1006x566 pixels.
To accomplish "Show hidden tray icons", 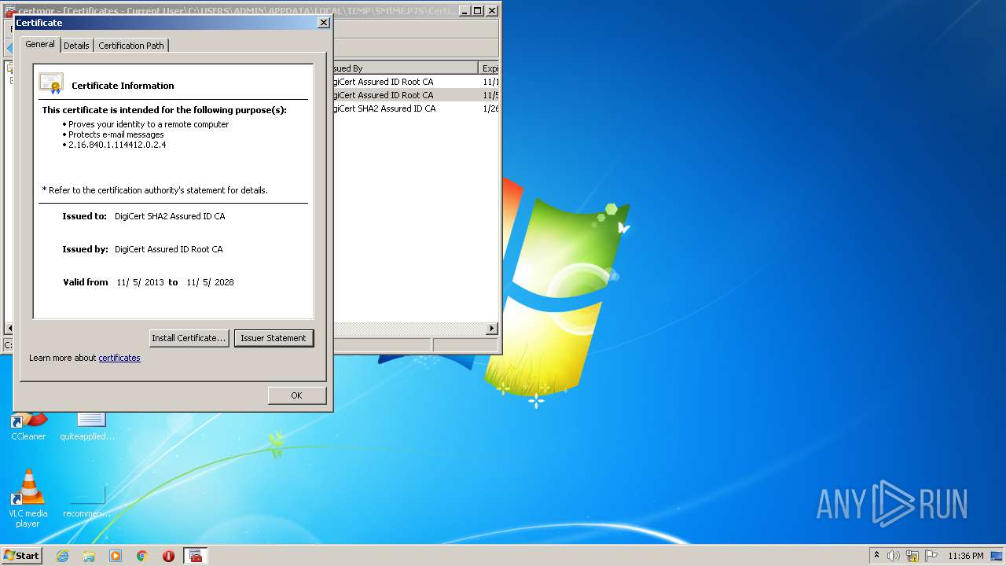I will [x=876, y=555].
